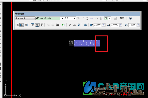Click the oblique angle 0.0000 input field
The image size is (148, 98).
pyautogui.click(x=97, y=25)
